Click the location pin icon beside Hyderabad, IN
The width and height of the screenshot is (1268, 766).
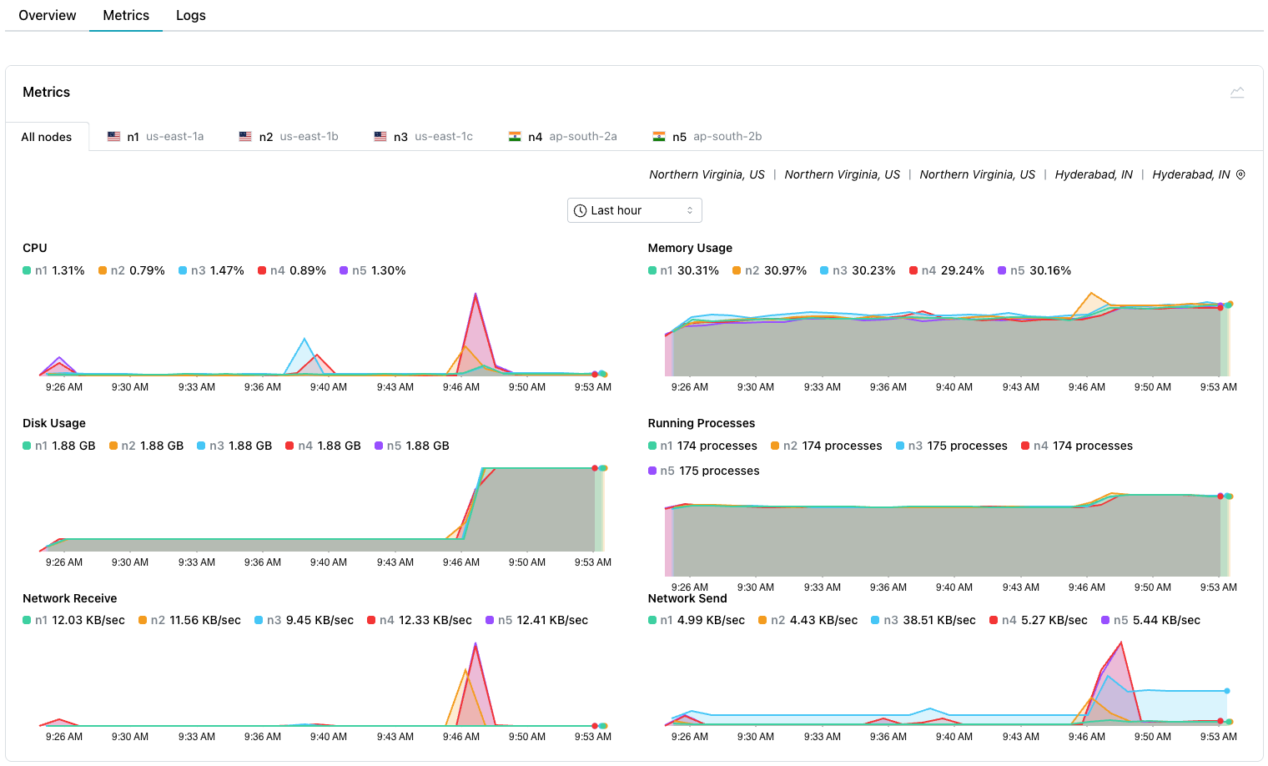pyautogui.click(x=1240, y=174)
